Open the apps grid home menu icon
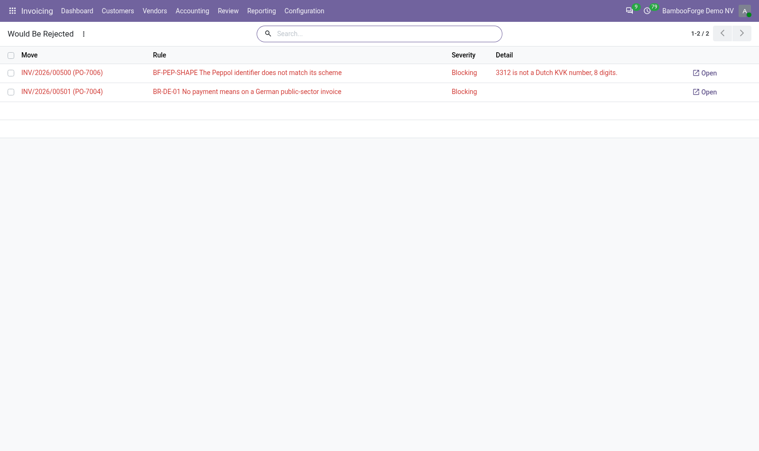759x451 pixels. [12, 10]
